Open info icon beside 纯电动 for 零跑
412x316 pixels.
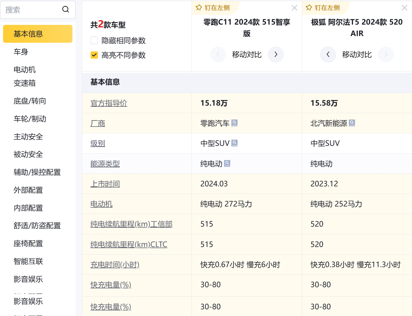click(x=227, y=163)
